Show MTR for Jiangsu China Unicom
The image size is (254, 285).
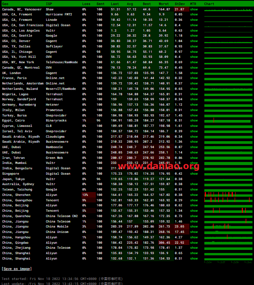point(194,232)
